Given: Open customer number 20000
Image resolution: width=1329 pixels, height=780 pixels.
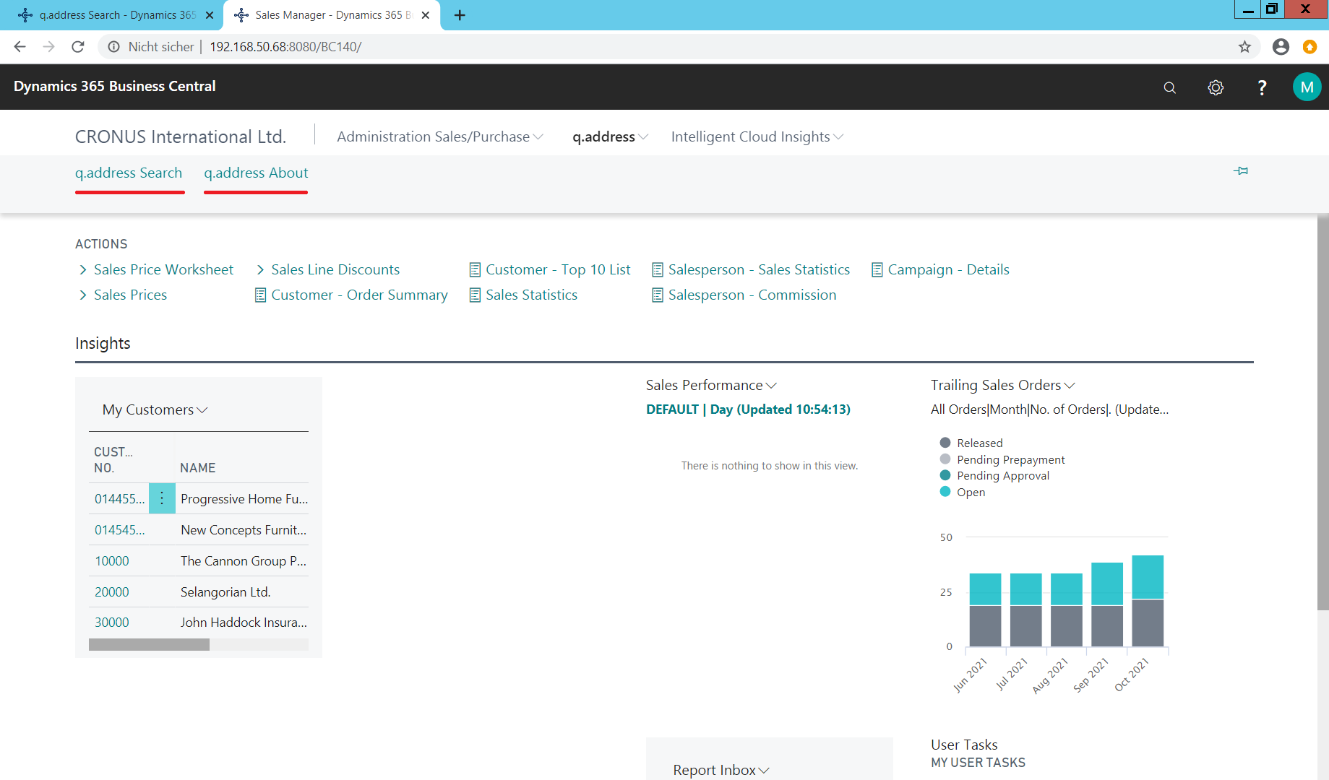Looking at the screenshot, I should tap(112, 592).
